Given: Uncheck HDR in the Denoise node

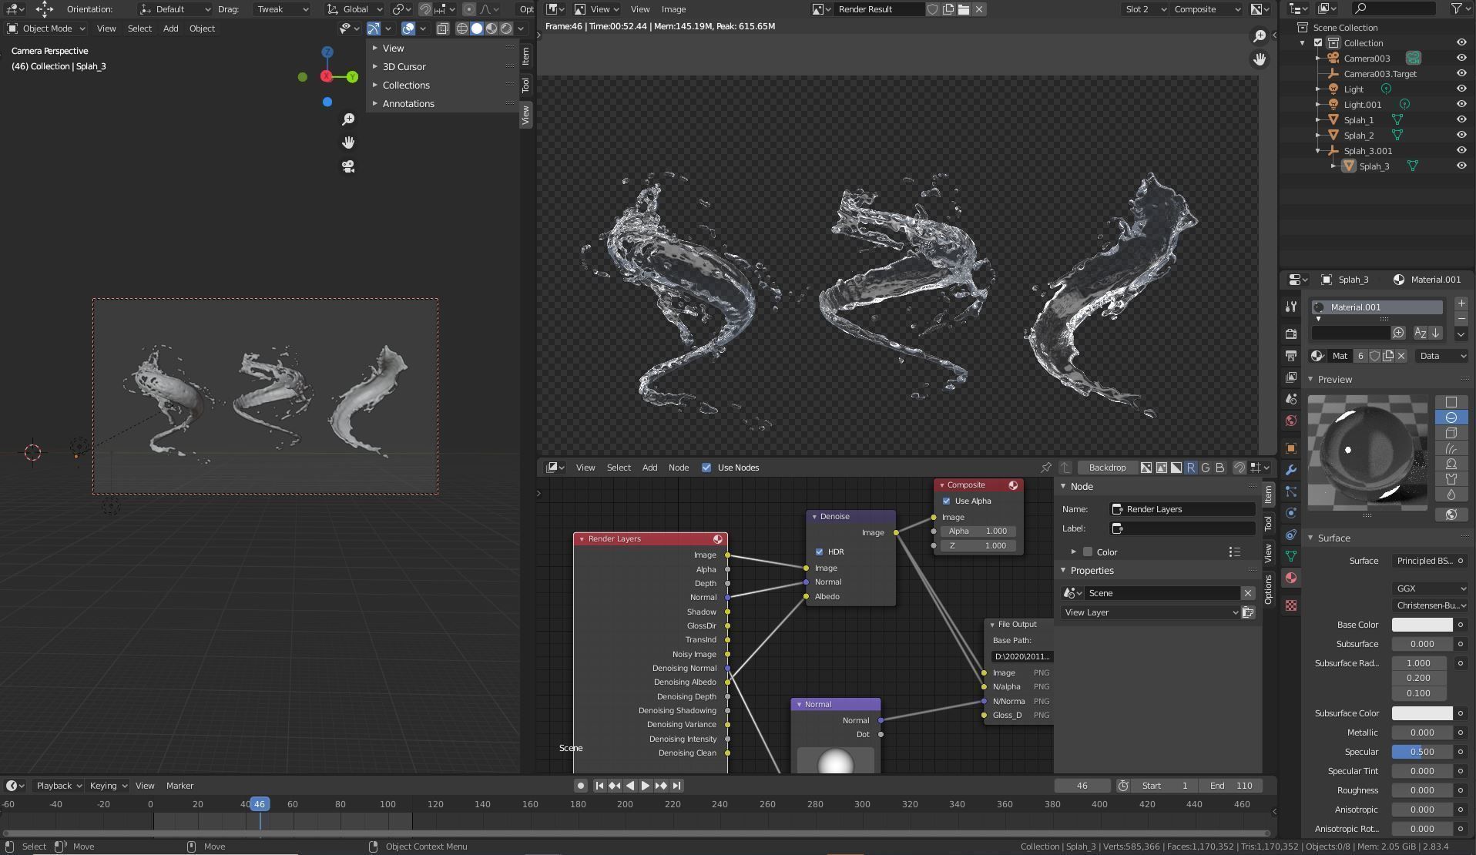Looking at the screenshot, I should (x=819, y=552).
